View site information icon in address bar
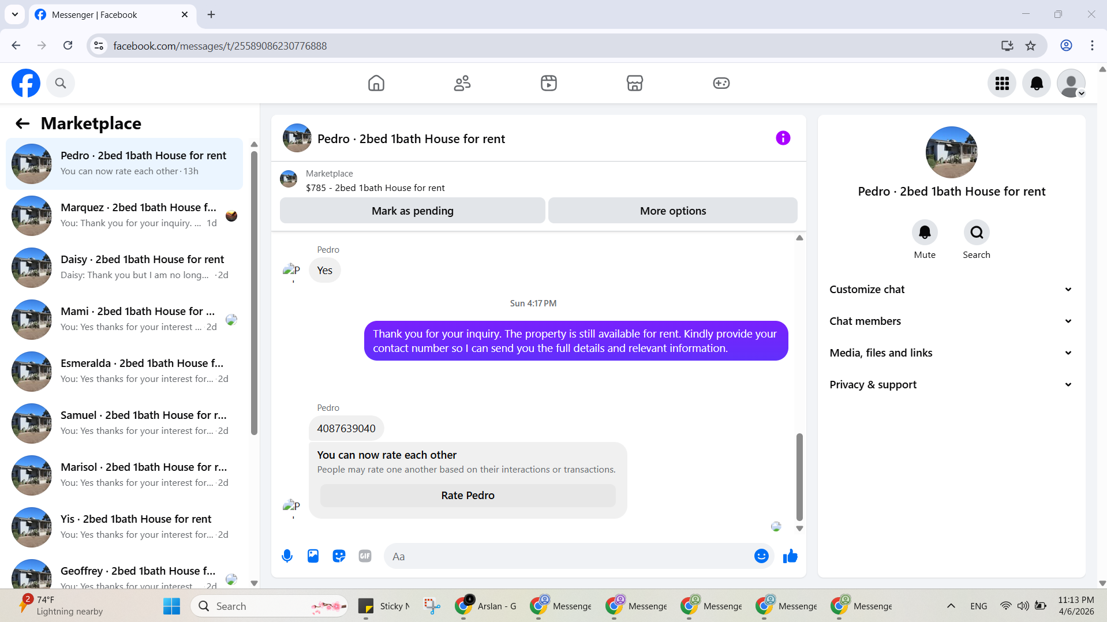 99,46
